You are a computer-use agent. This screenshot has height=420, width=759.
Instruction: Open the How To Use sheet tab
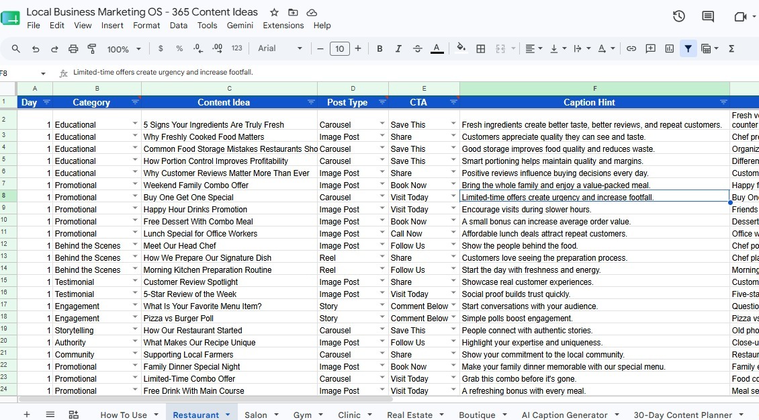[124, 415]
